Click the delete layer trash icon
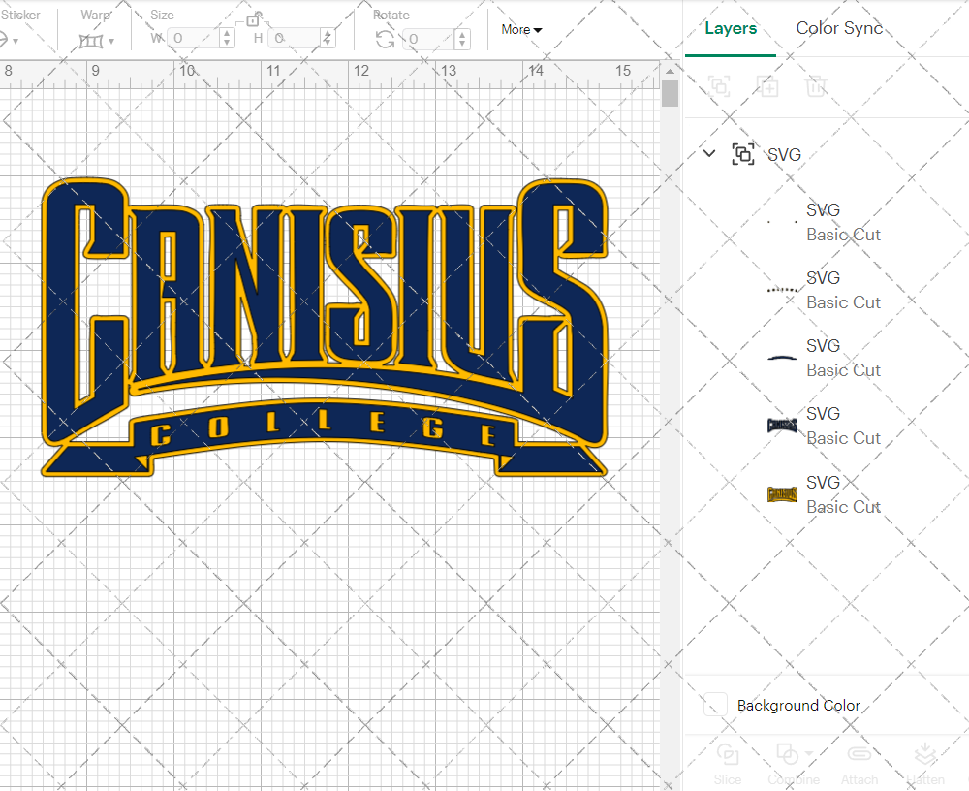The width and height of the screenshot is (969, 791). click(x=816, y=86)
